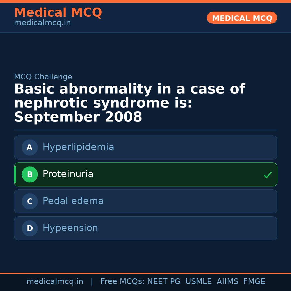Click the orange MEDICAL MCQ badge
Screen dimensions: 291x291
[242, 18]
